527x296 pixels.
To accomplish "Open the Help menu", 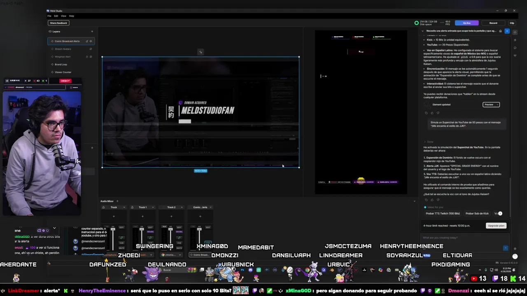I will (71, 16).
